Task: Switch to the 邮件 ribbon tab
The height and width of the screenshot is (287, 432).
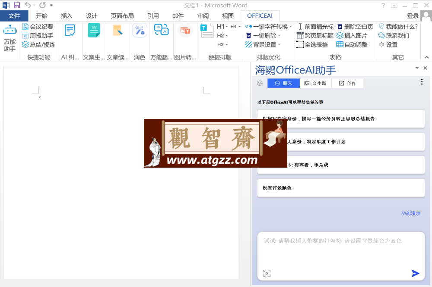Action: tap(178, 16)
